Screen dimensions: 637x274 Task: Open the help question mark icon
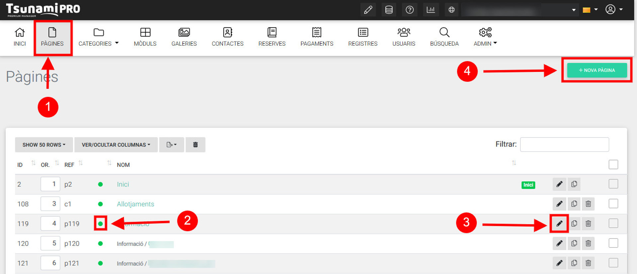click(x=409, y=10)
